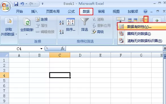Click the 连接 connections button
Viewport: 166px width, 104px height.
tap(42, 19)
